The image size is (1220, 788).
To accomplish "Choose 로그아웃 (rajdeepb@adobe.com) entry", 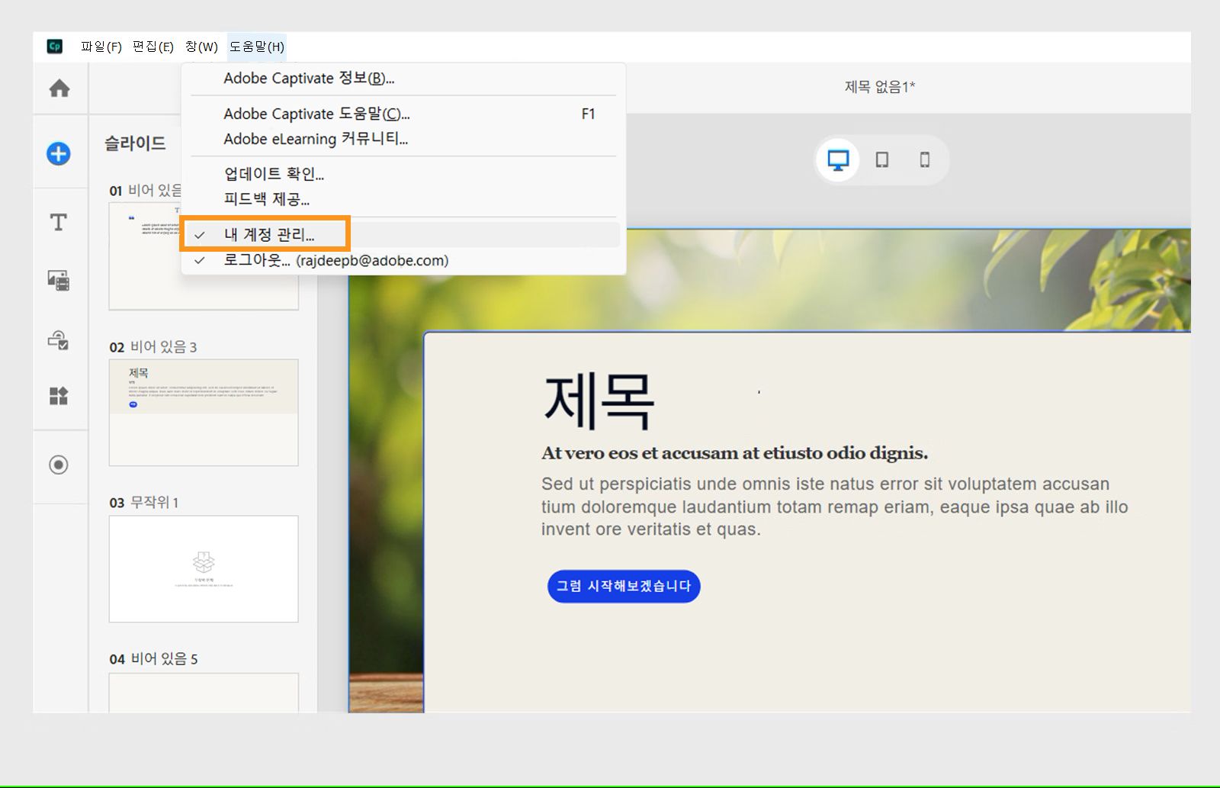I will pyautogui.click(x=403, y=260).
